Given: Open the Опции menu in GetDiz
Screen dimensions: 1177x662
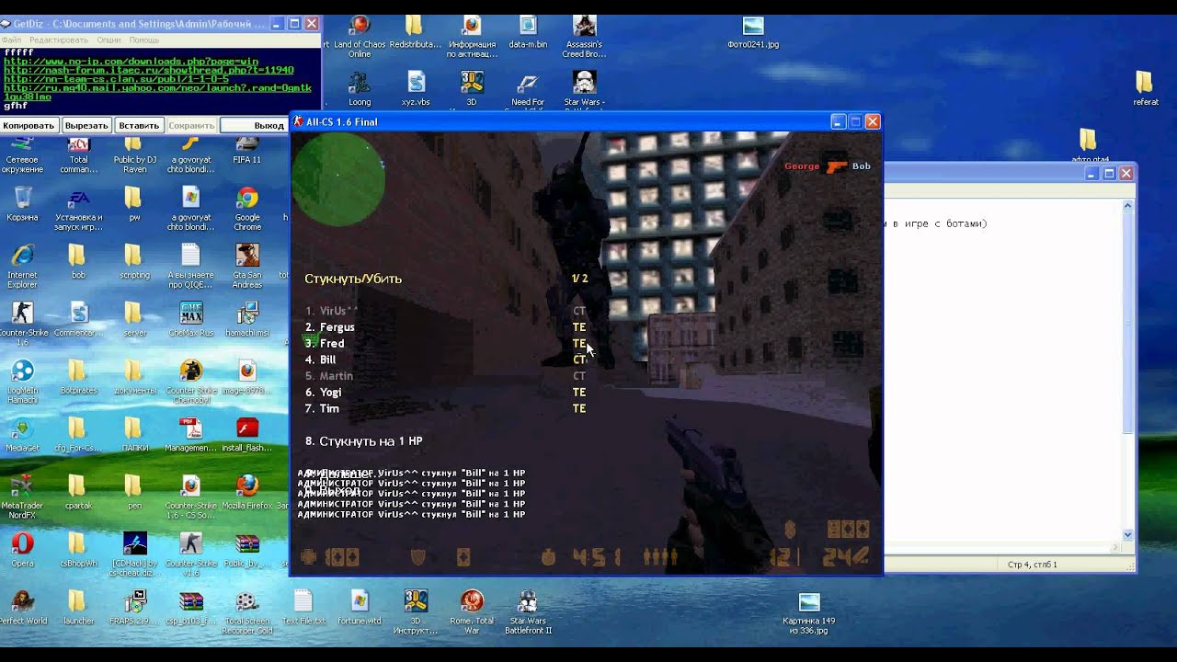Looking at the screenshot, I should (109, 40).
